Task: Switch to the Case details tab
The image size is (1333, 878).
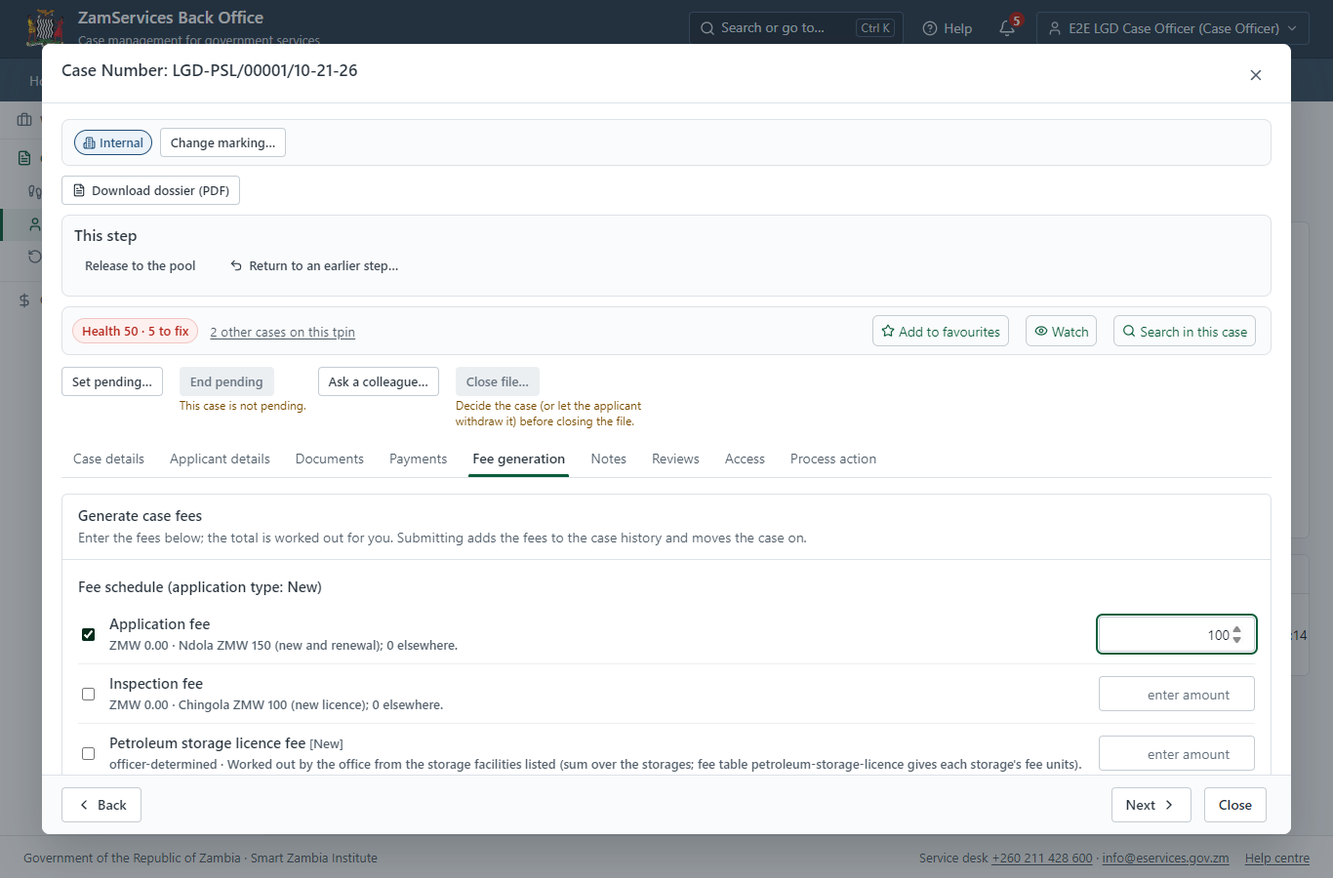Action: (x=108, y=459)
